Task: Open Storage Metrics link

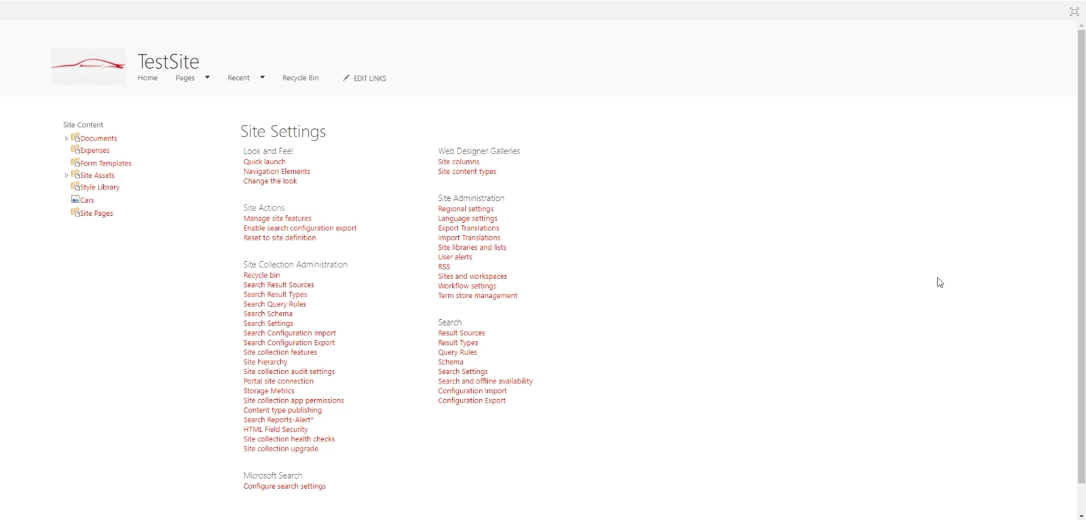Action: click(269, 391)
